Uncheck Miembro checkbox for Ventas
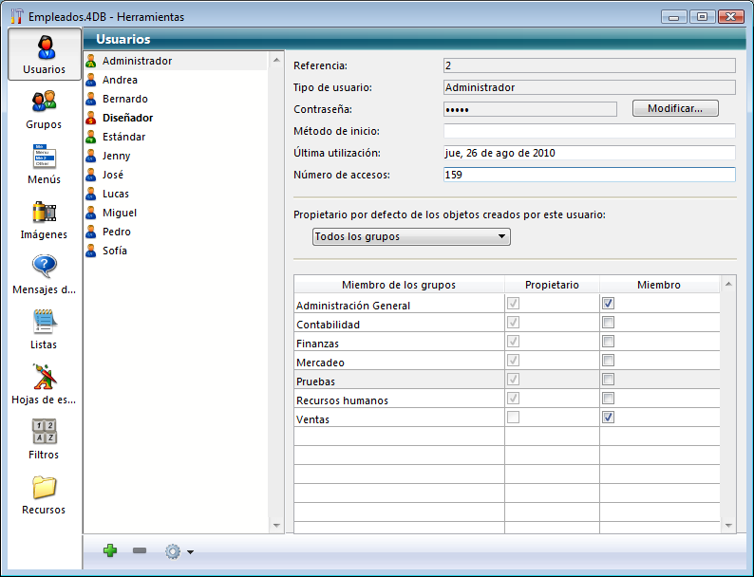The image size is (754, 577). point(609,418)
